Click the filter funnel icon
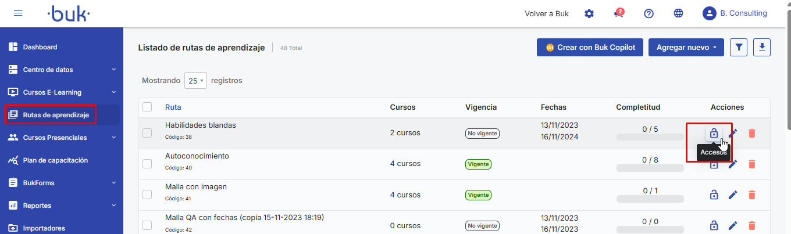This screenshot has height=234, width=791. pyautogui.click(x=739, y=48)
